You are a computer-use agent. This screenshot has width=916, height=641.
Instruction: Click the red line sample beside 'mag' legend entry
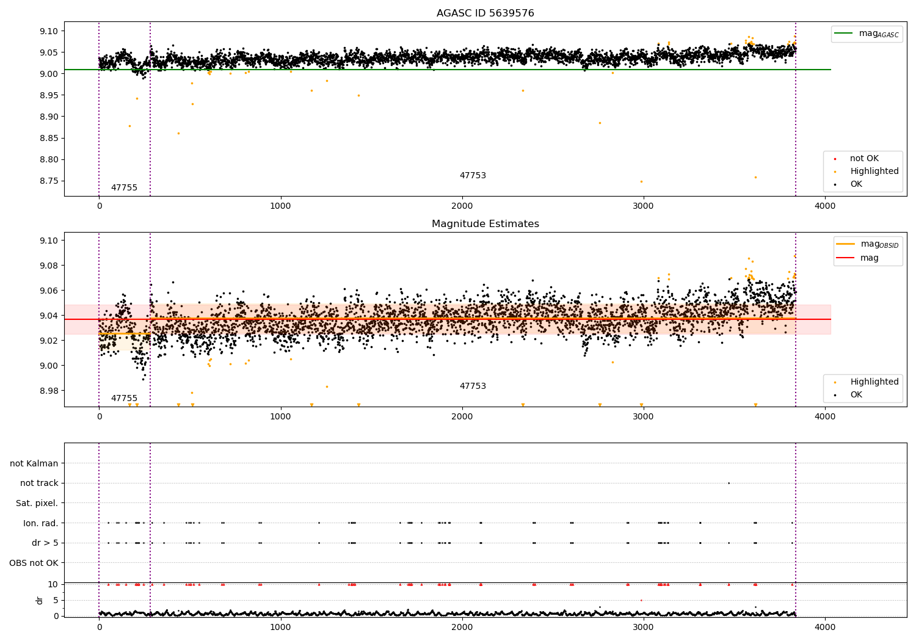tap(846, 258)
